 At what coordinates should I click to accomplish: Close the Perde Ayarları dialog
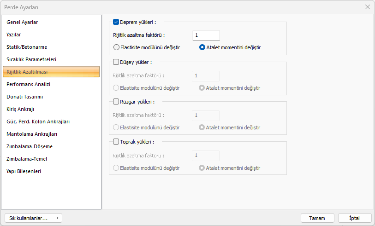(367, 7)
